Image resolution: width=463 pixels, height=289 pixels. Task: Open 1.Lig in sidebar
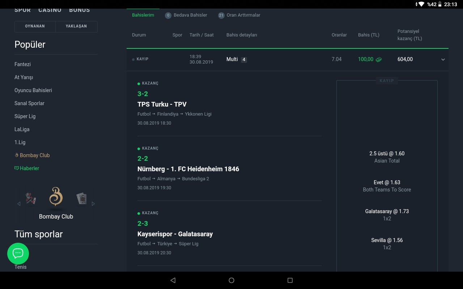point(20,142)
